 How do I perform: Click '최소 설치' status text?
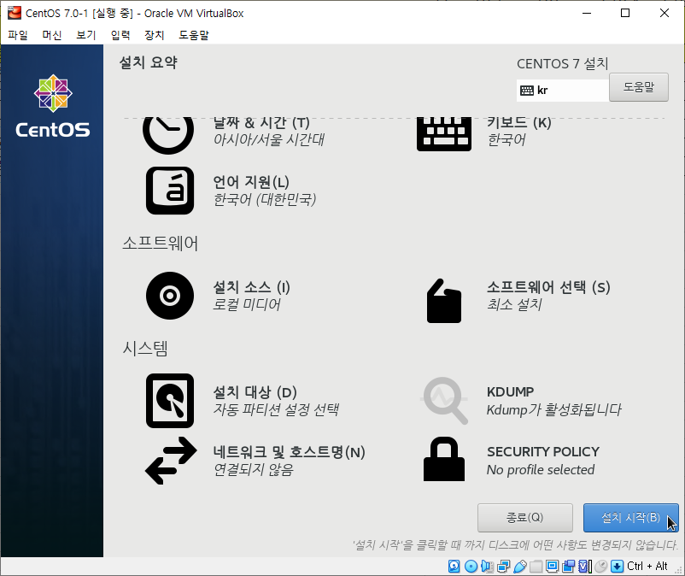point(515,304)
